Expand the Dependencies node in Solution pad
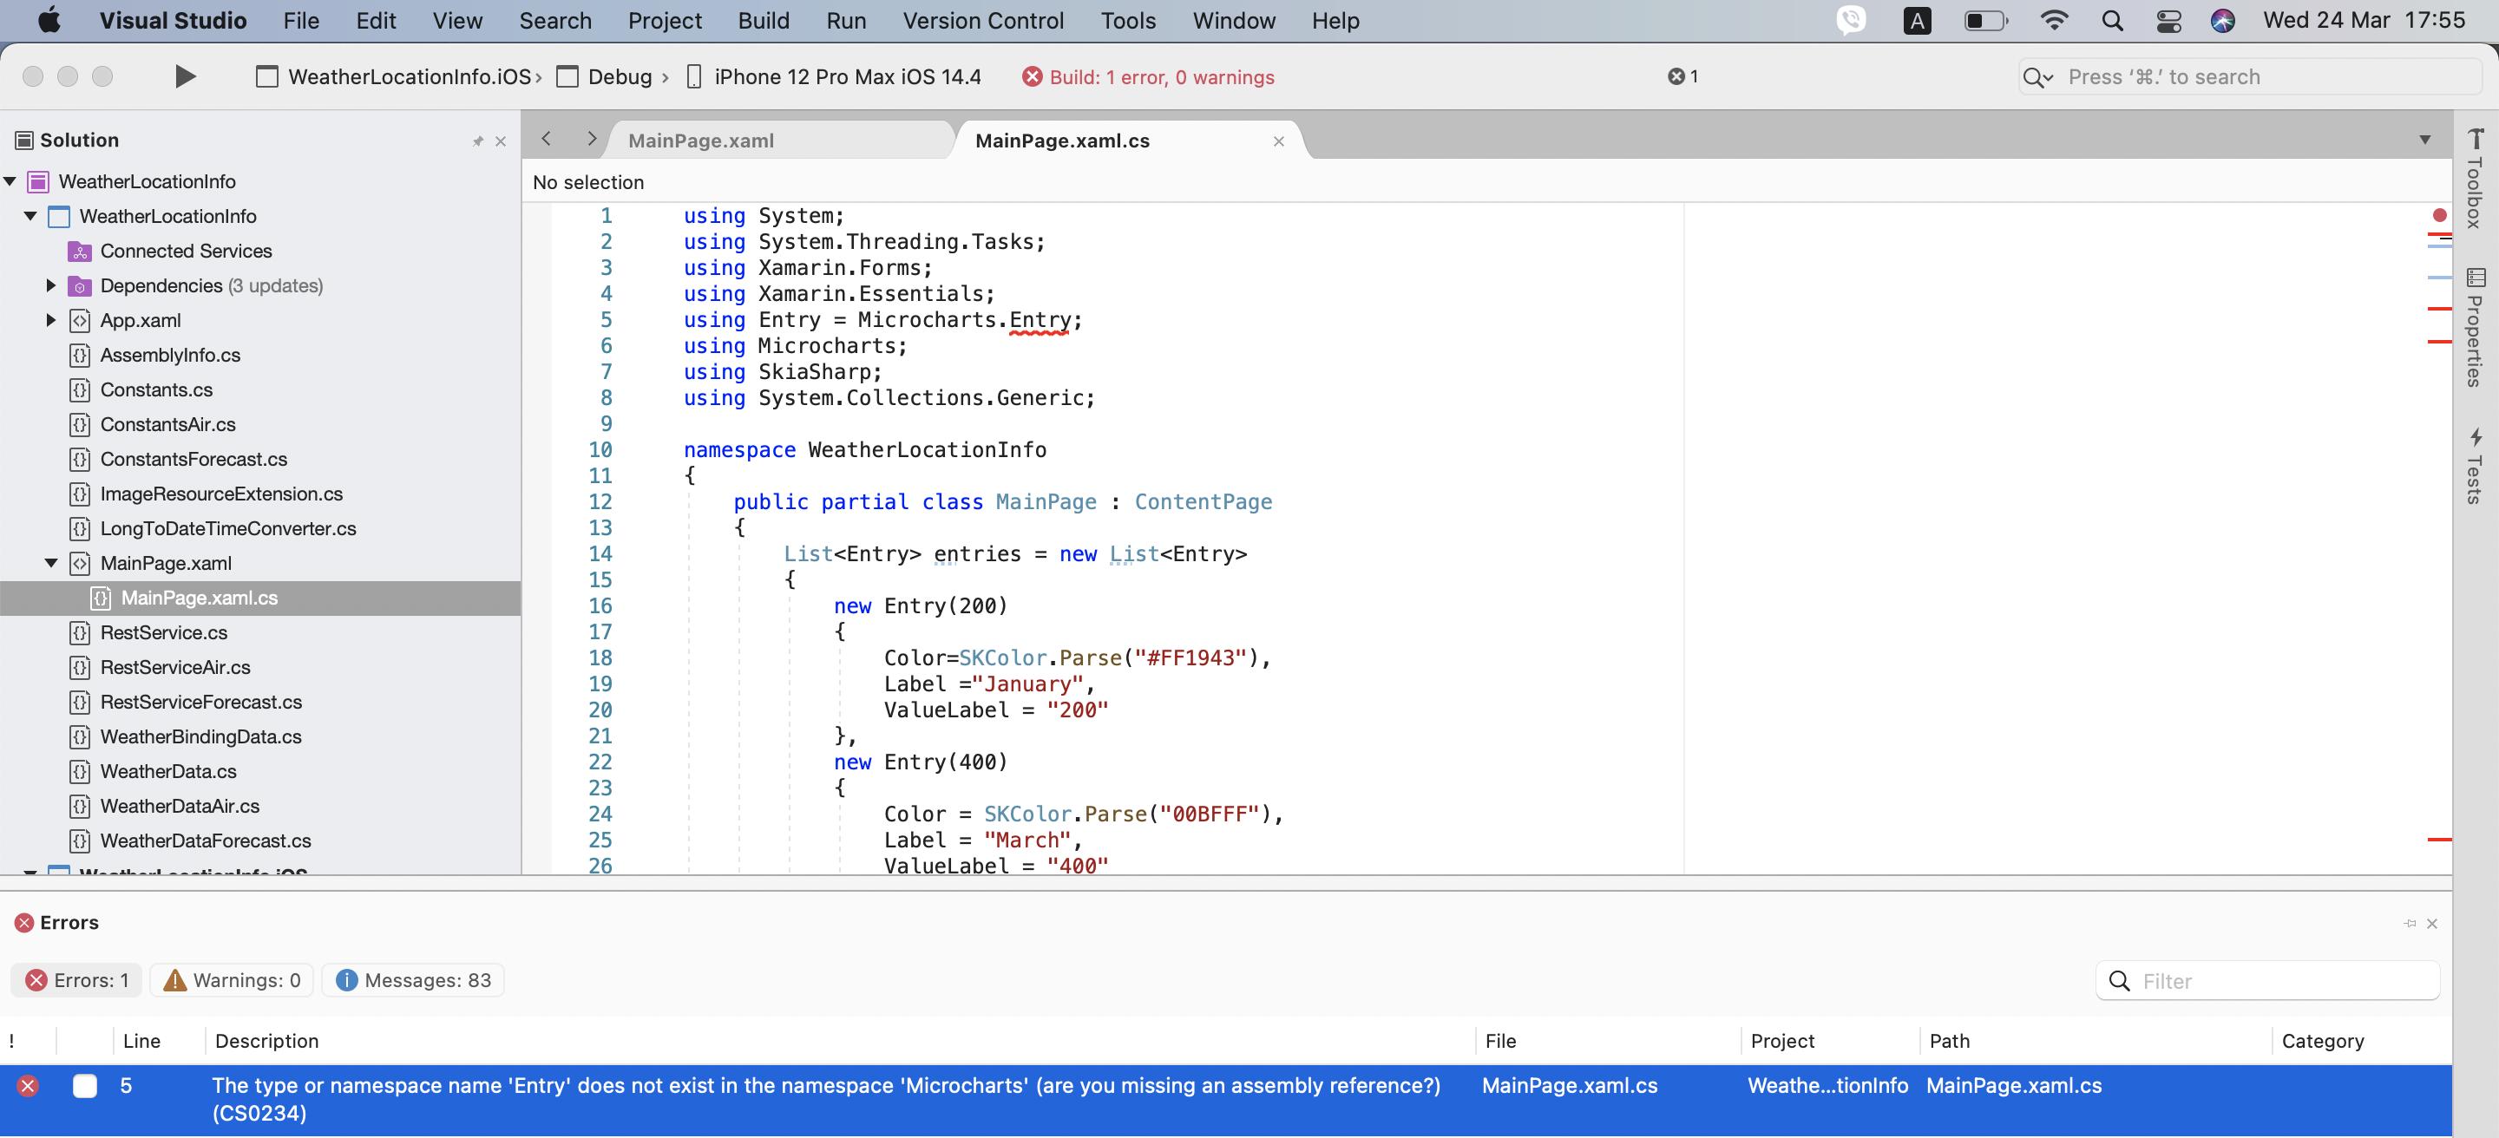This screenshot has width=2499, height=1138. click(49, 285)
